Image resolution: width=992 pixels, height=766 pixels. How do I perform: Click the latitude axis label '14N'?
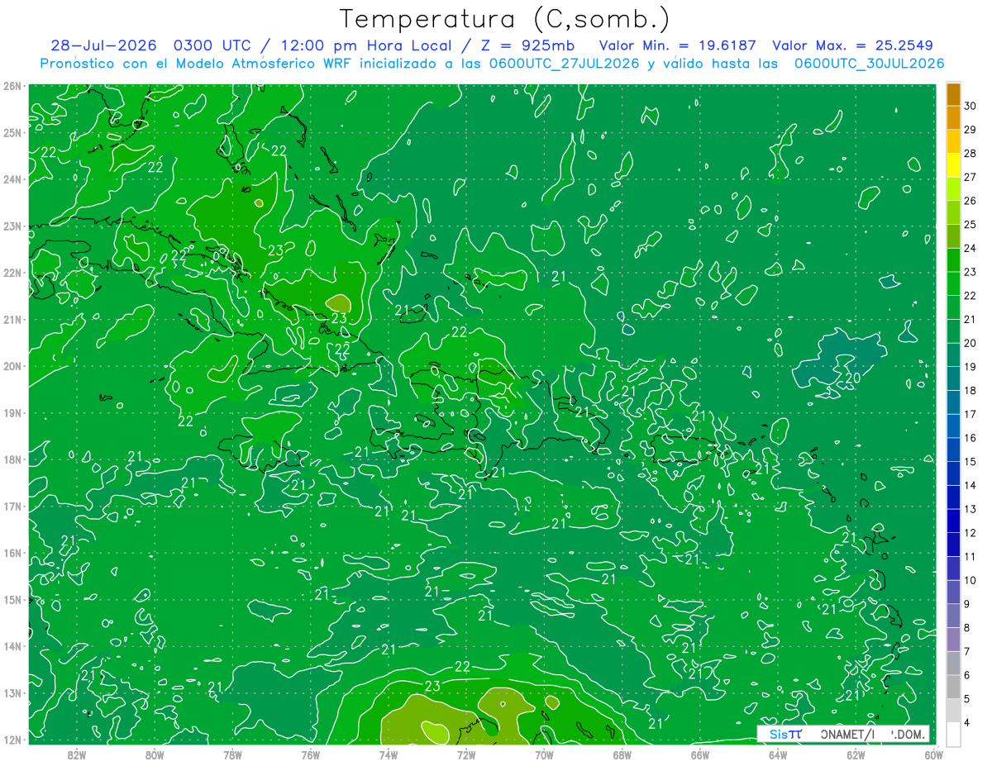pyautogui.click(x=12, y=646)
